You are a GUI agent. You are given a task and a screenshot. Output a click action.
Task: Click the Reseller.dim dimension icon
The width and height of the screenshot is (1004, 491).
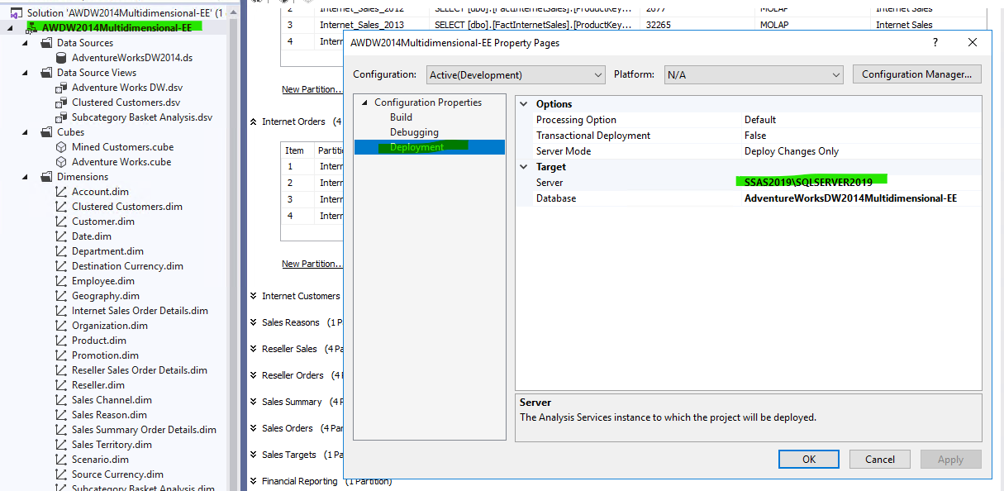coord(61,385)
